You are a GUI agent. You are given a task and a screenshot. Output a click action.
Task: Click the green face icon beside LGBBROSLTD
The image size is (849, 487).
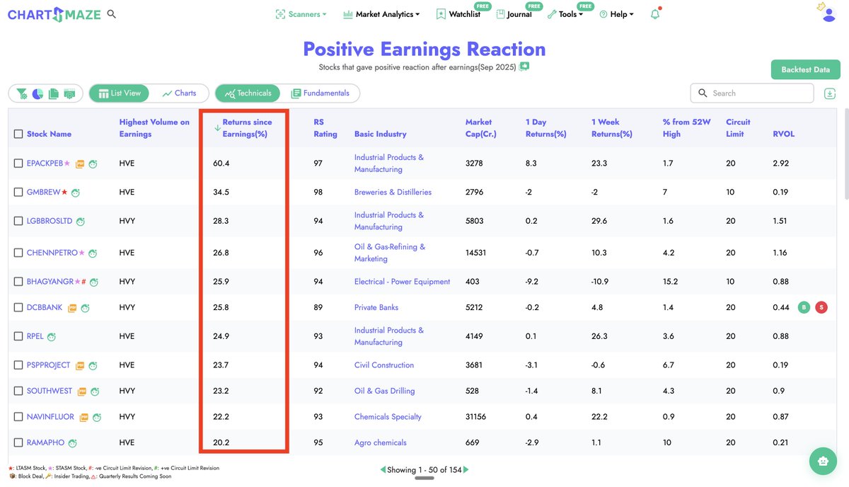[81, 222]
